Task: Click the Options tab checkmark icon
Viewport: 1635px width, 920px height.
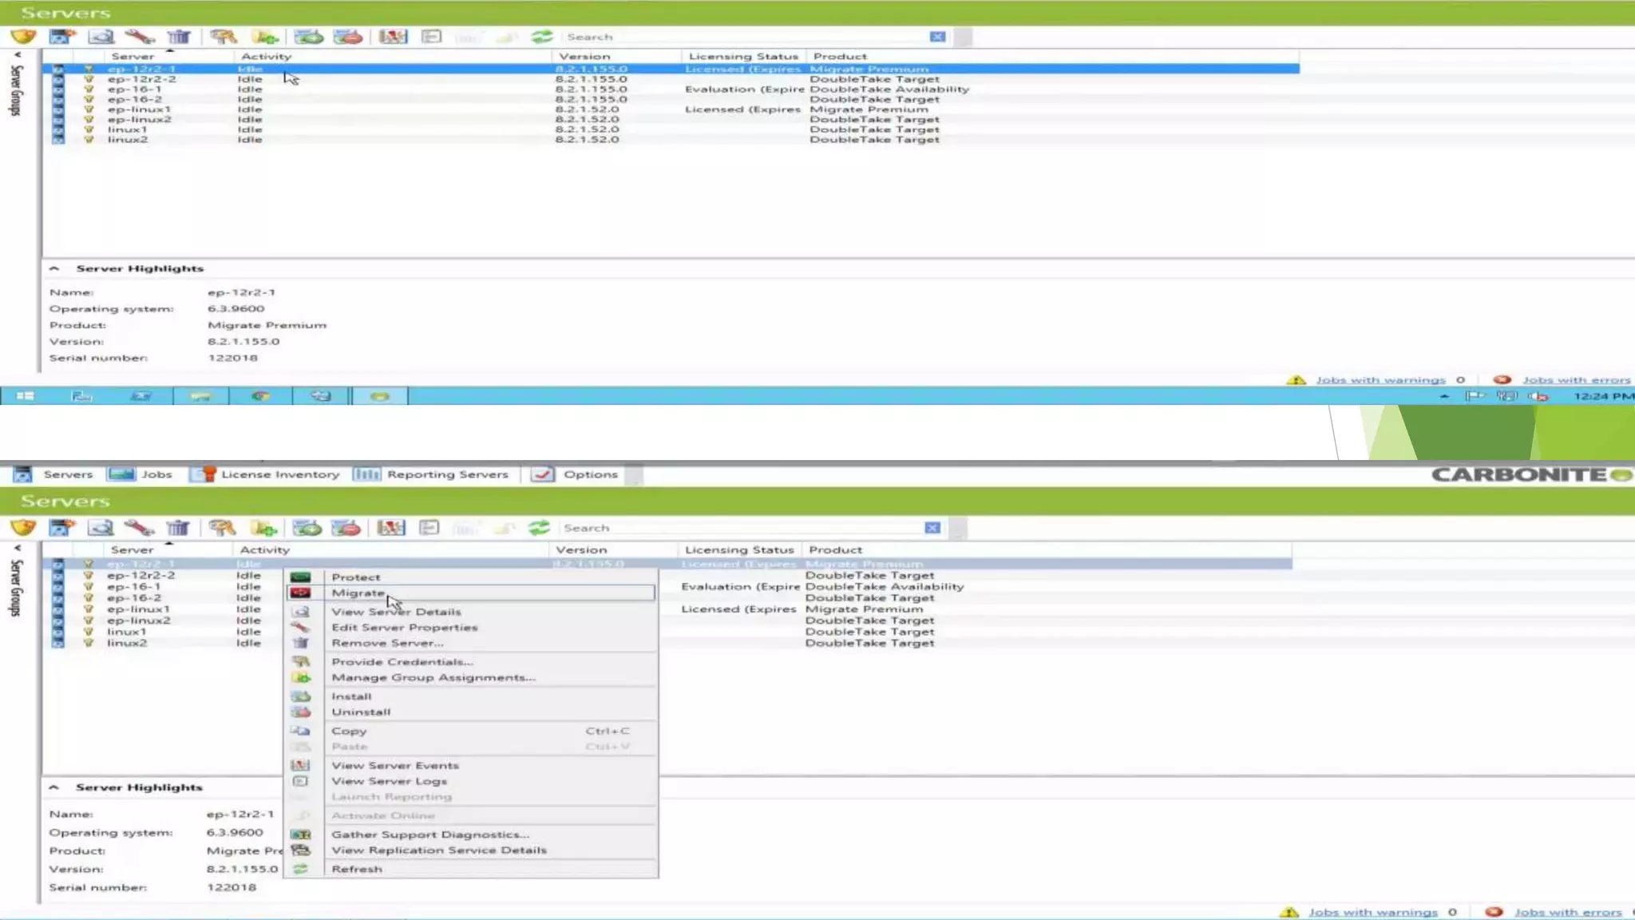Action: pyautogui.click(x=542, y=474)
